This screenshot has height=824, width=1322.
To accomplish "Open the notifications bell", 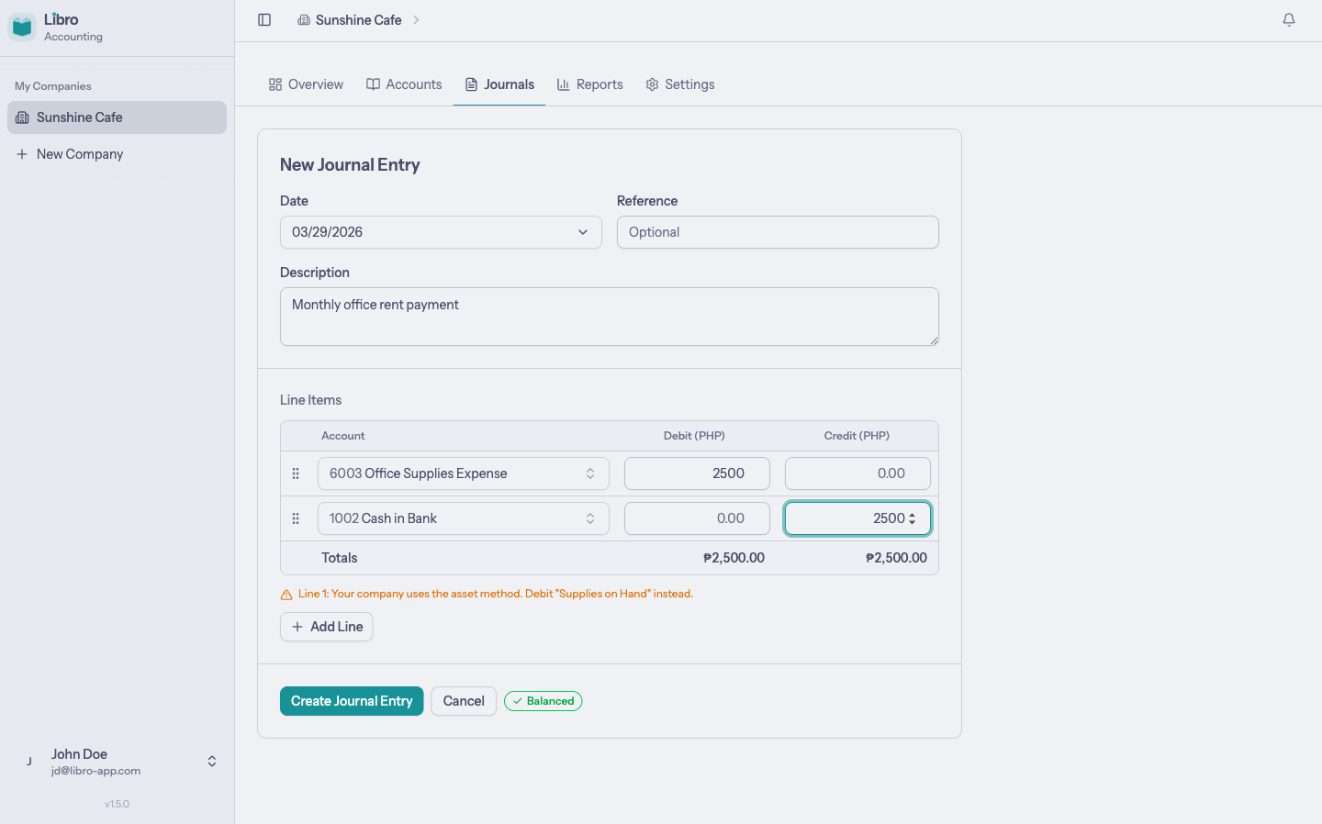I will [1289, 20].
